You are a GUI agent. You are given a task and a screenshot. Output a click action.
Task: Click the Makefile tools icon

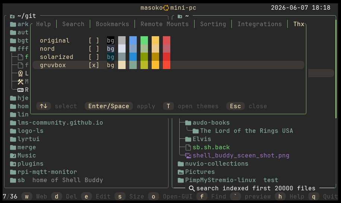coord(20,82)
